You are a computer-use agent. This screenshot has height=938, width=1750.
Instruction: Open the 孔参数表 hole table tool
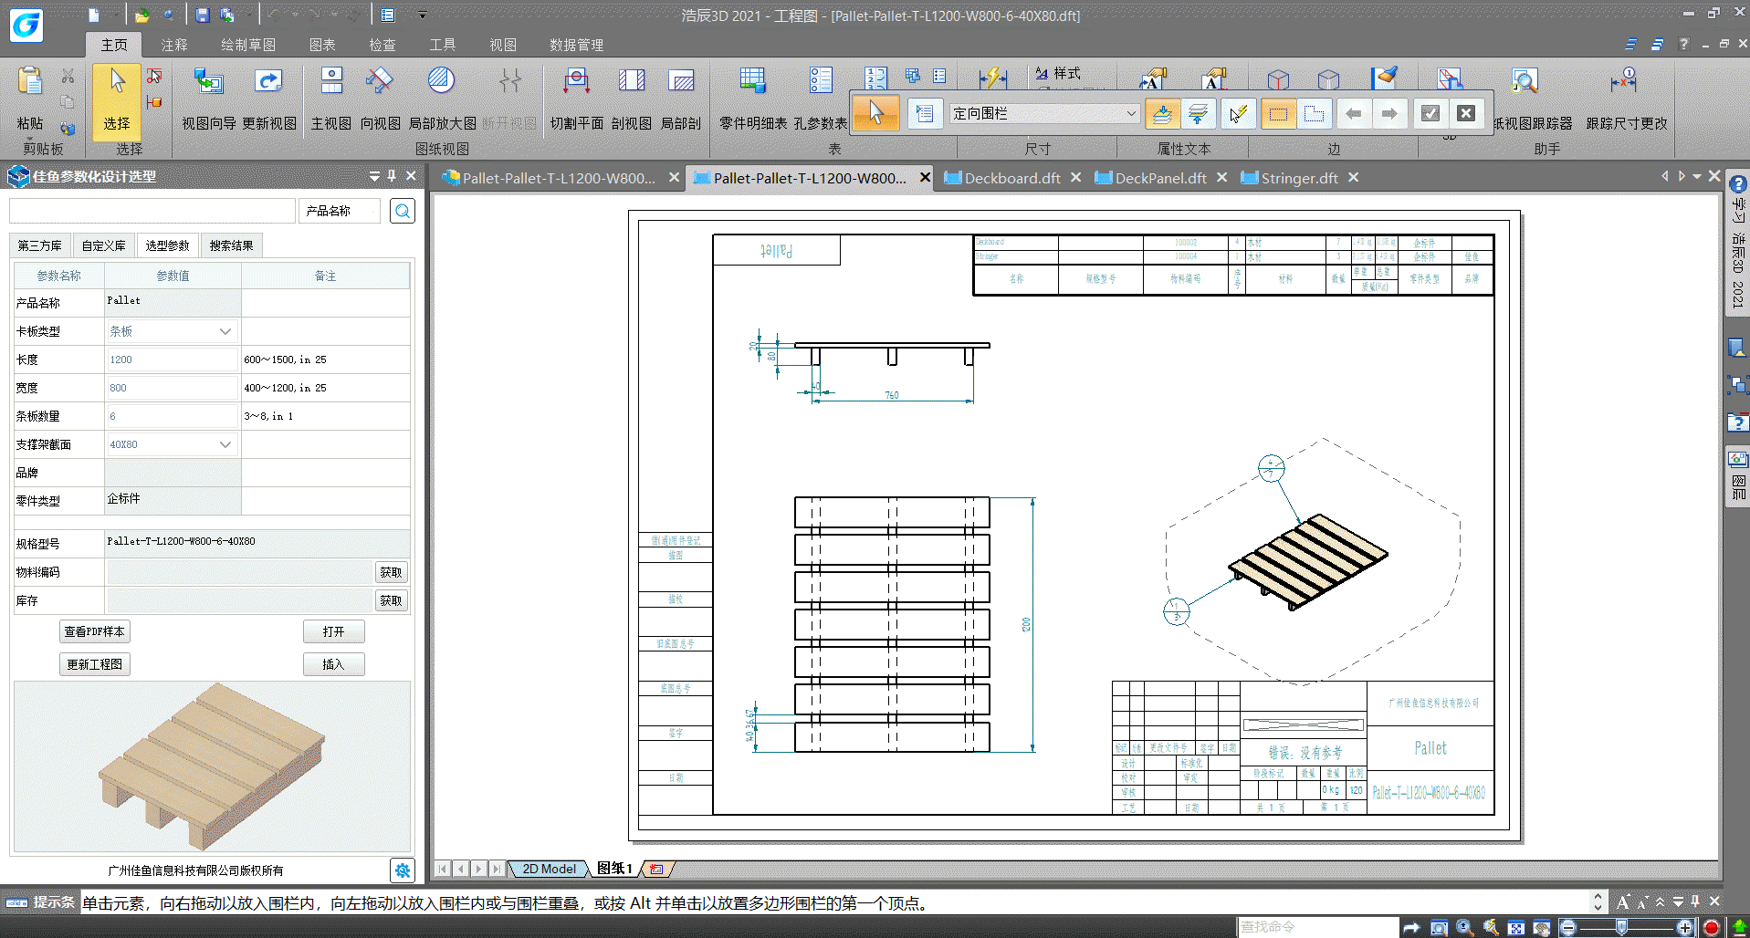pos(820,99)
